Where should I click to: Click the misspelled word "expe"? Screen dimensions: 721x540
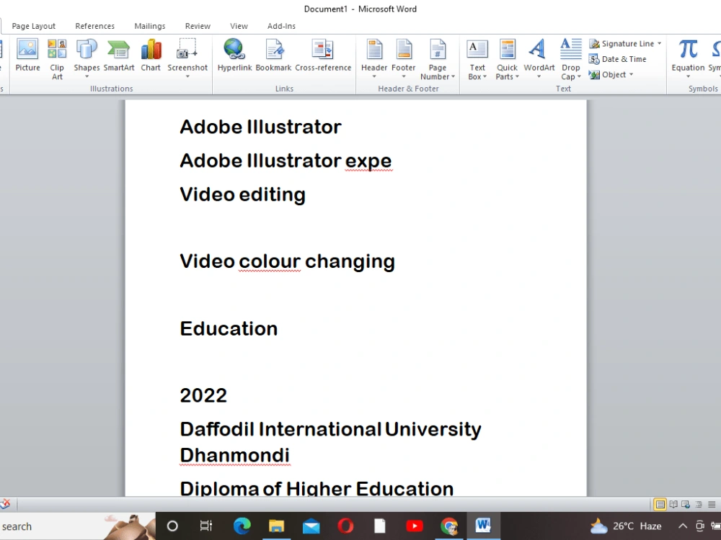coord(368,161)
